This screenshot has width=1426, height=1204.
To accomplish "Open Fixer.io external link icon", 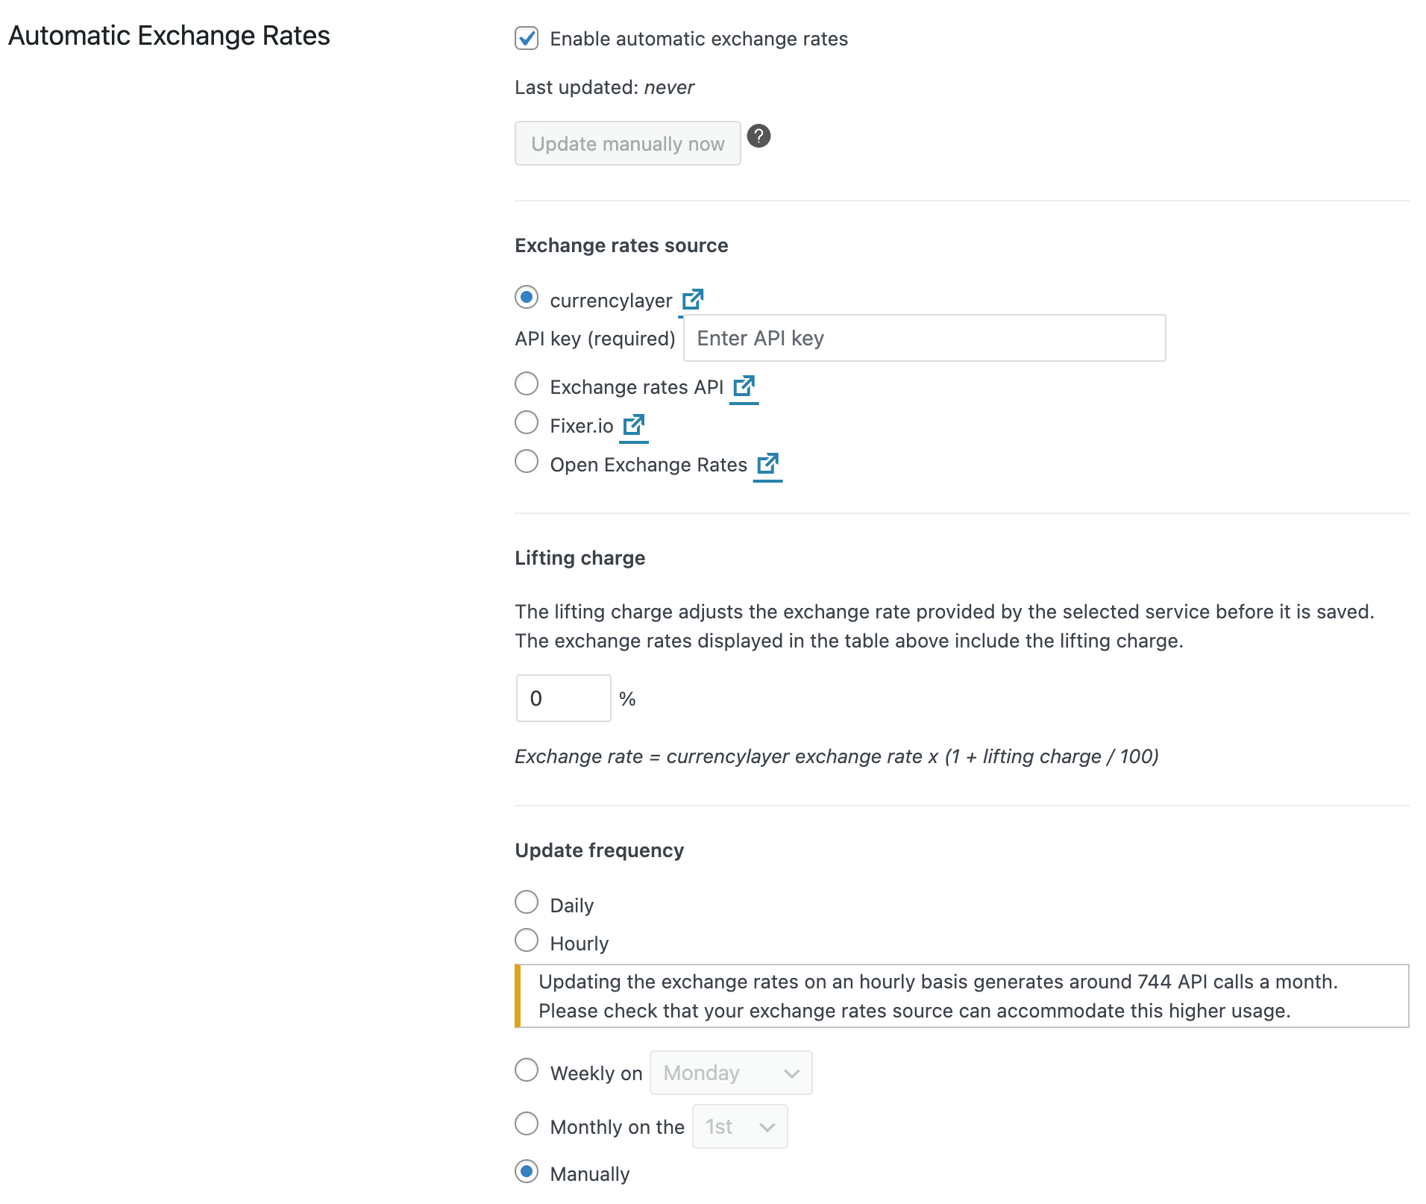I will click(x=633, y=425).
